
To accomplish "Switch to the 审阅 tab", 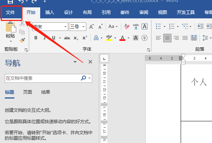I will (x=144, y=12).
